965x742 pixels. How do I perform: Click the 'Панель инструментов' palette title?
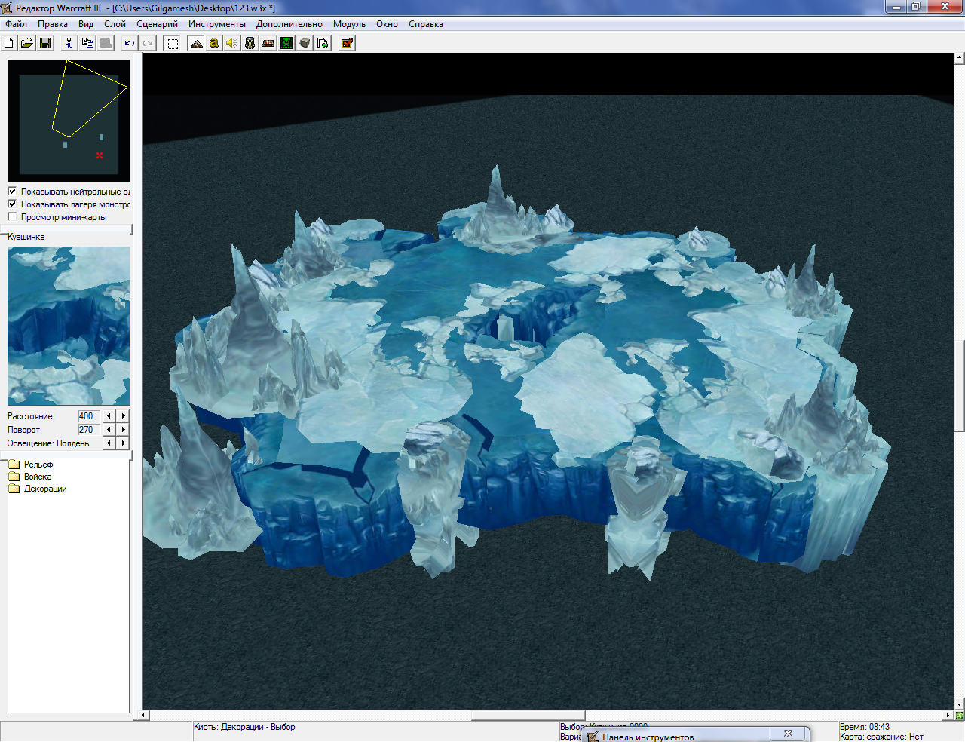(648, 737)
